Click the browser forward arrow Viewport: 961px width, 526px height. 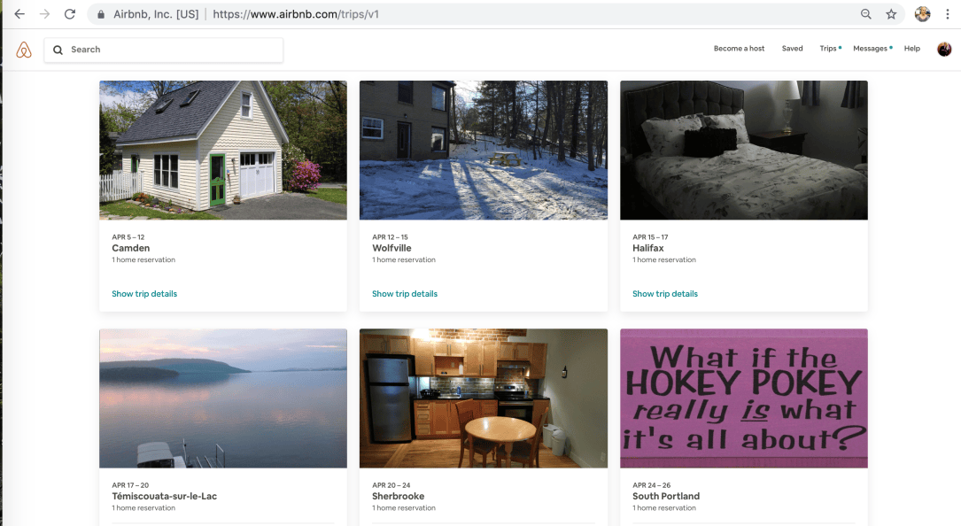(45, 13)
